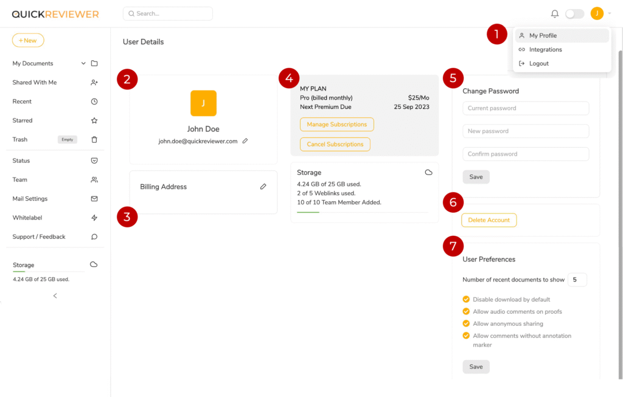623x397 pixels.
Task: Uncheck Allow anonymous sharing option
Action: [x=466, y=323]
